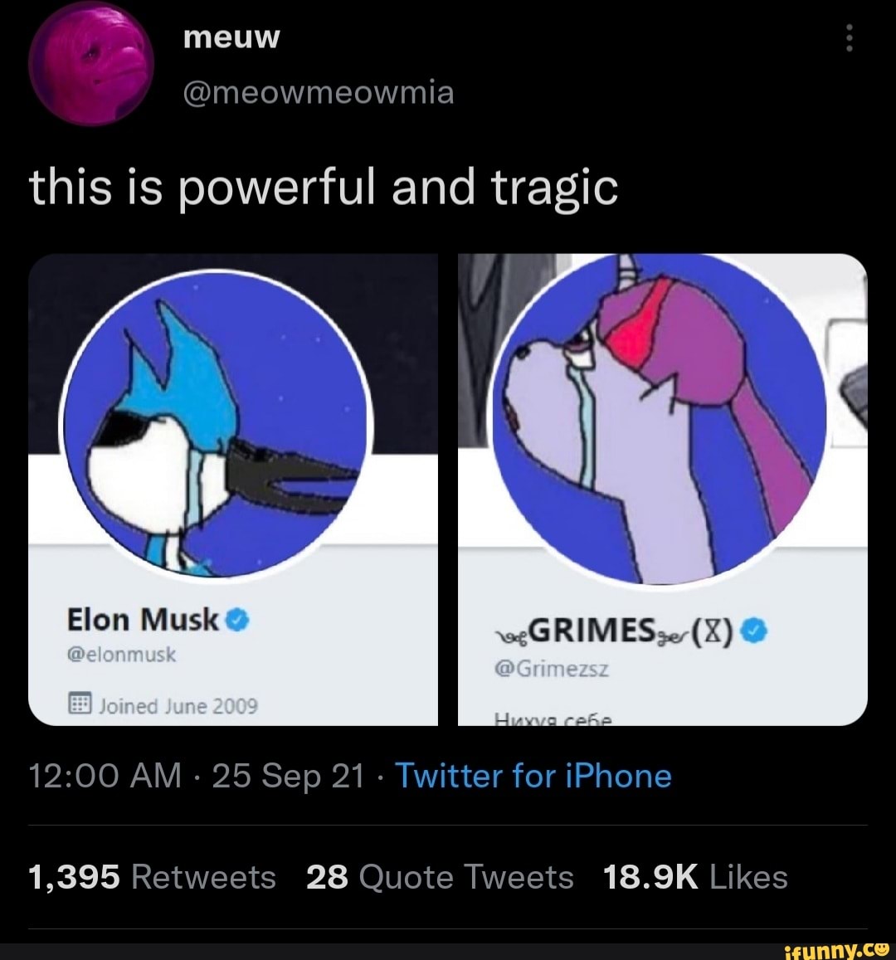896x960 pixels.
Task: View the 1,395 Retweets list
Action: 152,877
